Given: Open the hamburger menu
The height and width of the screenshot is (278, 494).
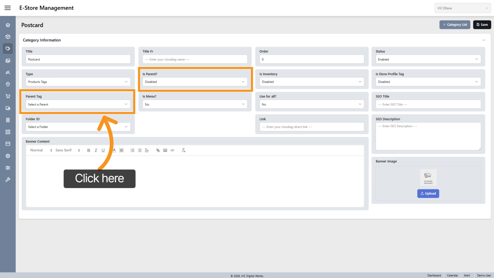Looking at the screenshot, I should coord(8,8).
